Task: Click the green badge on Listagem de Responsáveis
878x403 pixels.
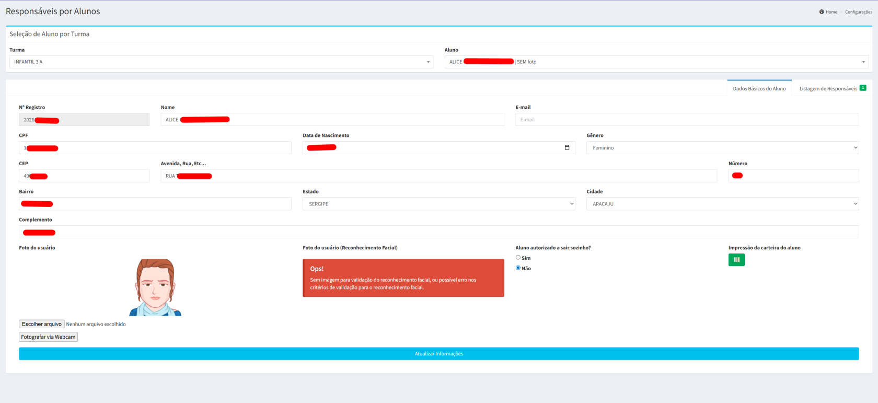Action: pos(863,88)
